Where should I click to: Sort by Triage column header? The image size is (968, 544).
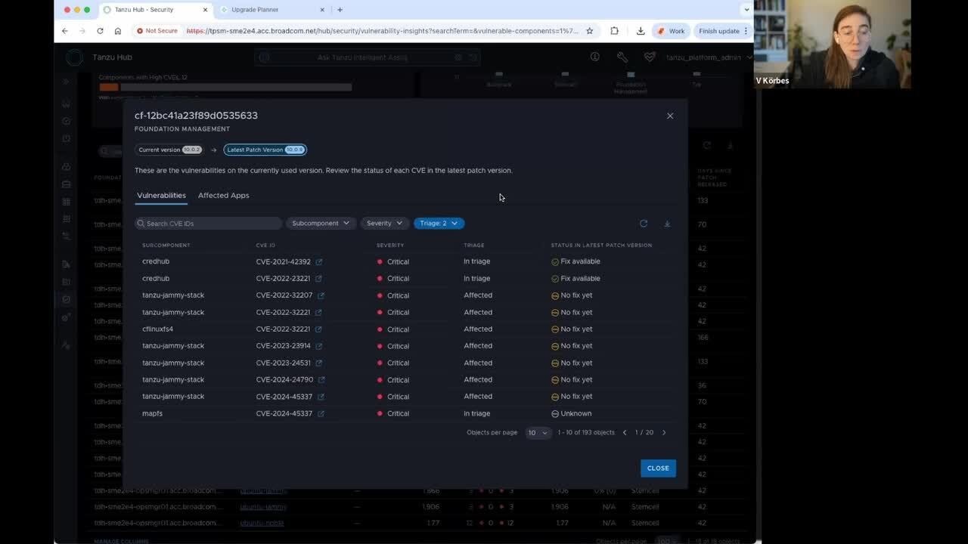tap(473, 246)
